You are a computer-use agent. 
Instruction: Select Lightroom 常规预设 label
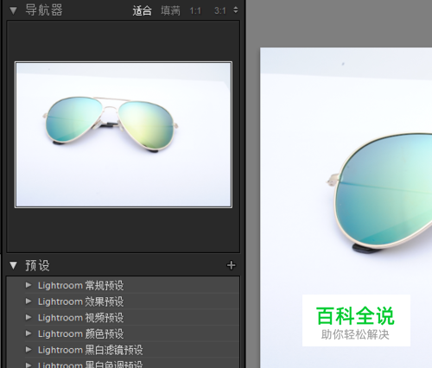(x=80, y=285)
